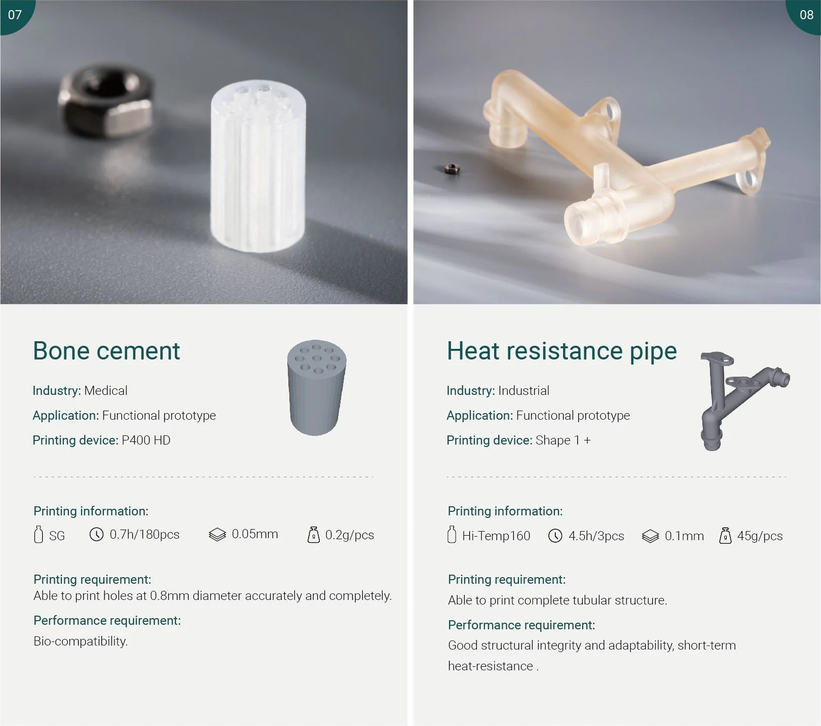
Task: Select the Shape 1 + printing device text
Action: click(563, 440)
